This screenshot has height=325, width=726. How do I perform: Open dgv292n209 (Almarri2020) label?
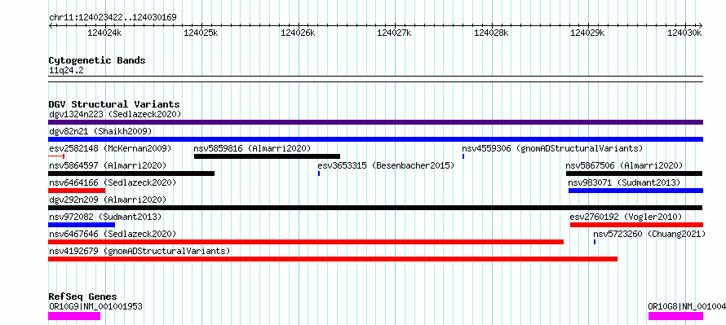pos(108,200)
